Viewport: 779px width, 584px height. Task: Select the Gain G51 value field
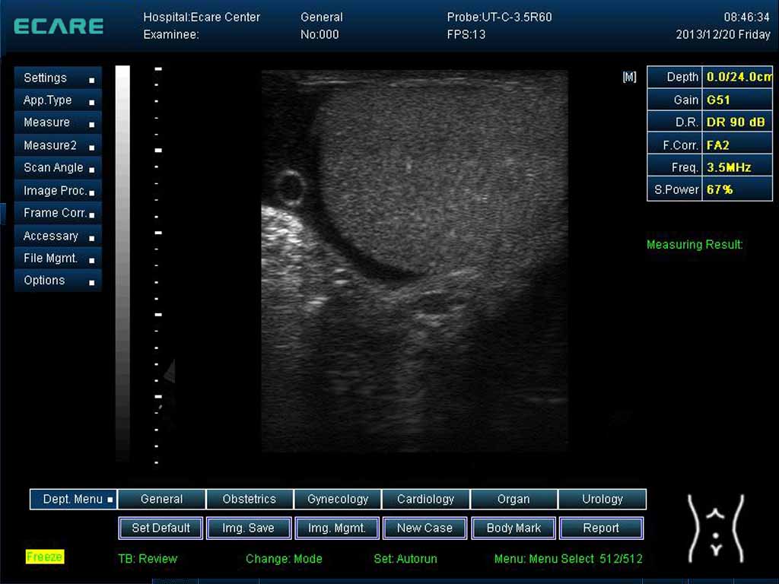click(737, 100)
